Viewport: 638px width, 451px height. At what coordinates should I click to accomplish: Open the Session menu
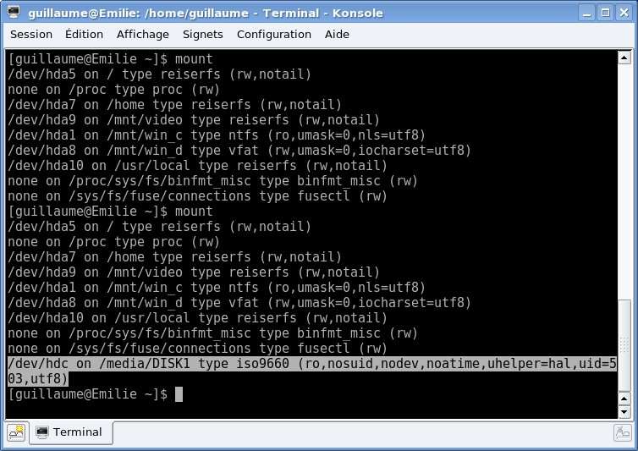[x=31, y=34]
